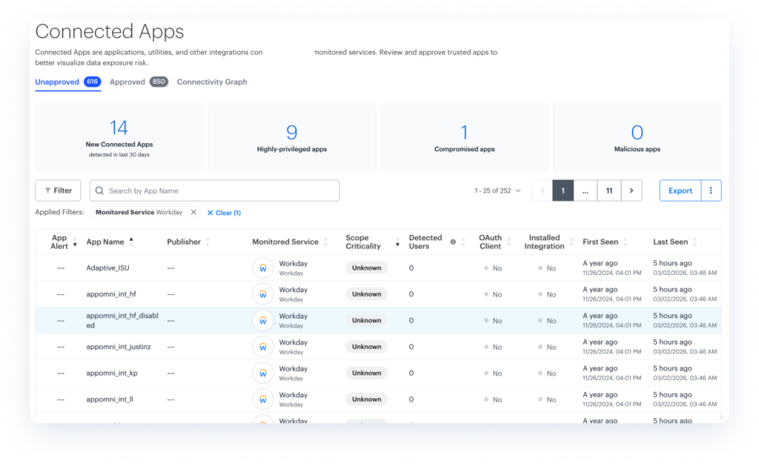Go to the next results page arrow

631,190
